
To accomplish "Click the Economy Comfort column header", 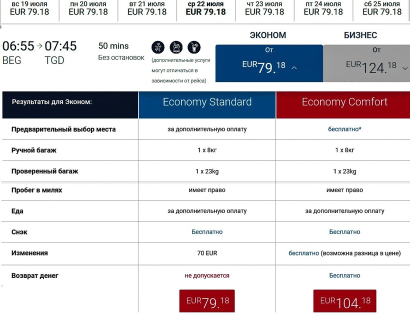I will pyautogui.click(x=344, y=102).
